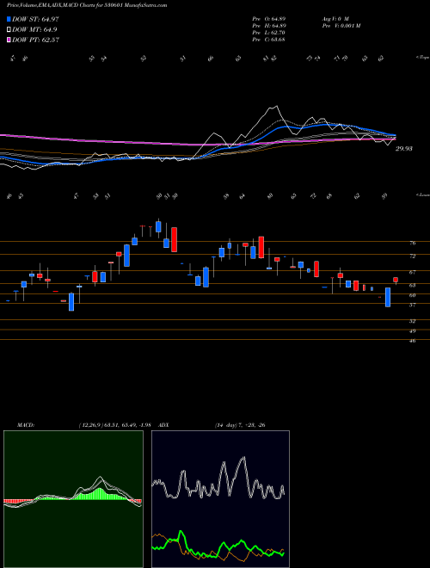Click the magenta DOW PT legend swatch
The image size is (430, 568).
[x=9, y=40]
